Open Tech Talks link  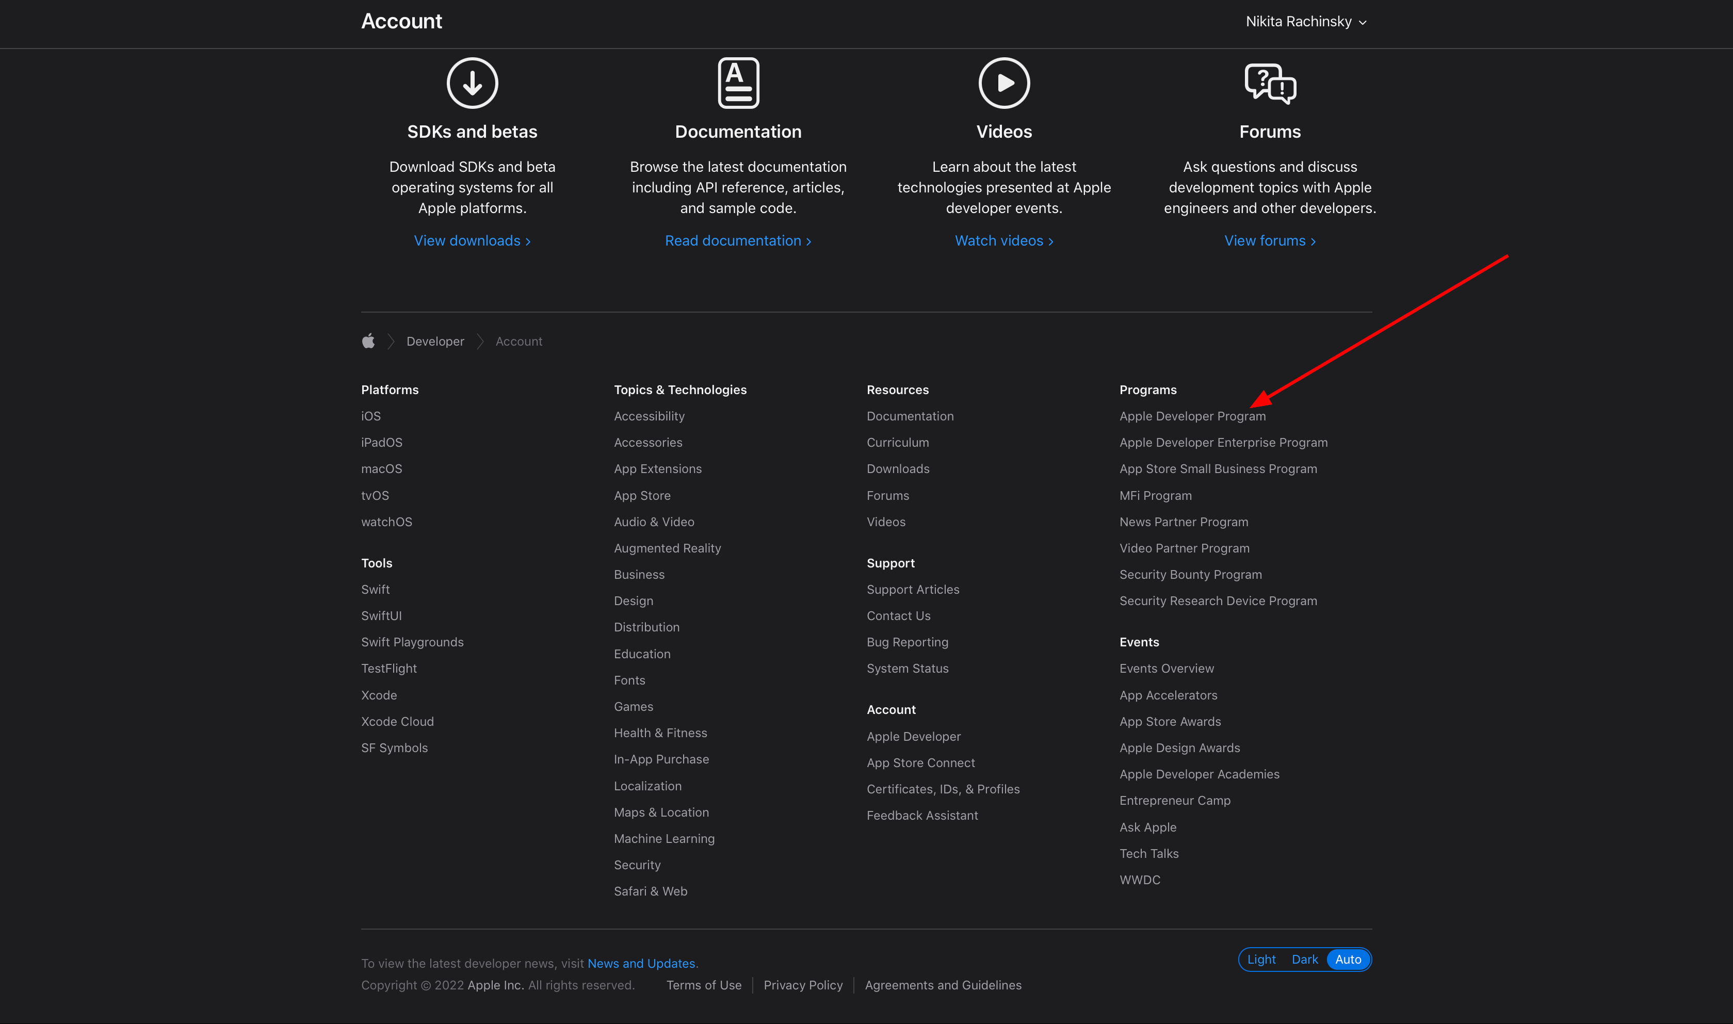click(x=1148, y=854)
